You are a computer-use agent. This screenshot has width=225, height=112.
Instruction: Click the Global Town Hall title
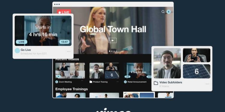113,29
